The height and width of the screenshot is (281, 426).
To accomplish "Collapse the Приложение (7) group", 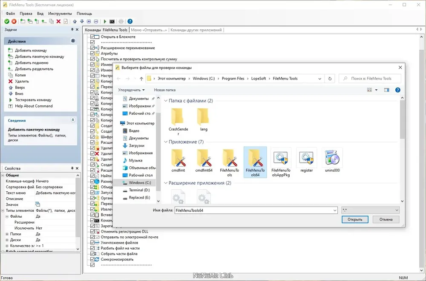I will [166, 142].
